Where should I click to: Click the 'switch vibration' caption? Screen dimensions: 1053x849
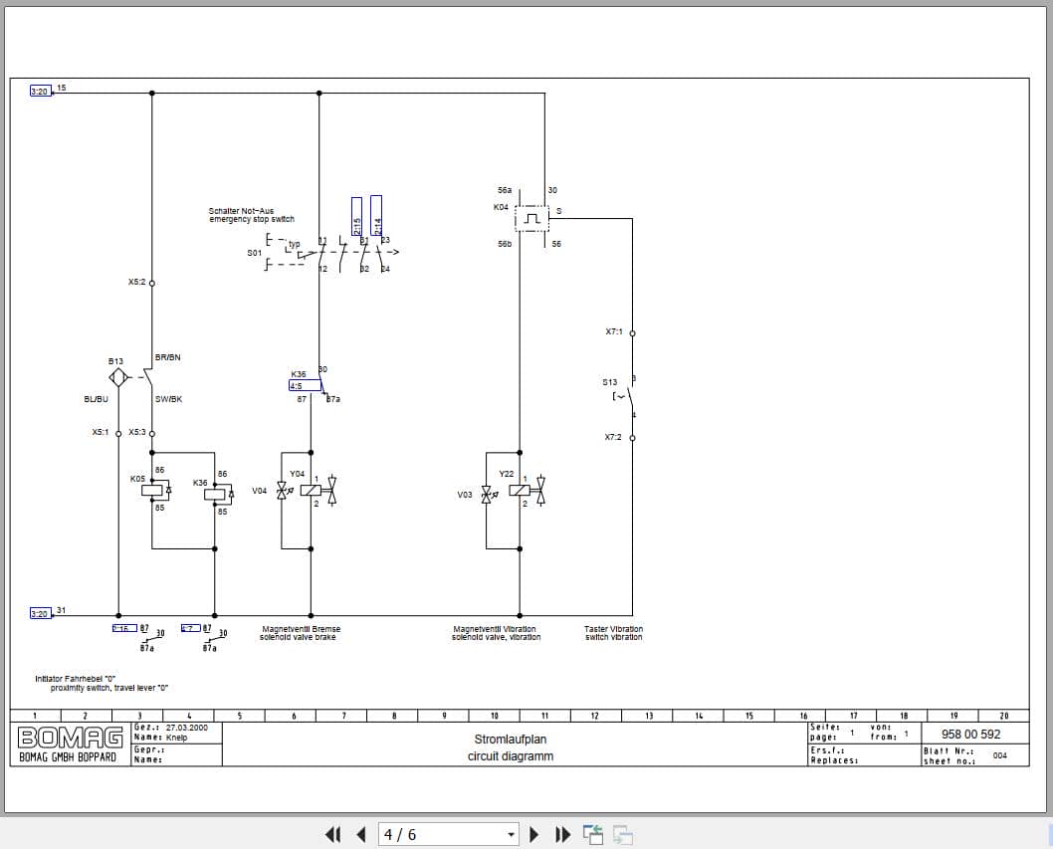coord(614,637)
